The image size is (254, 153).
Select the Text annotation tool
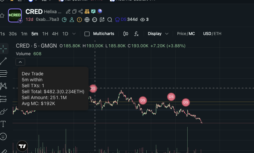pos(3,124)
